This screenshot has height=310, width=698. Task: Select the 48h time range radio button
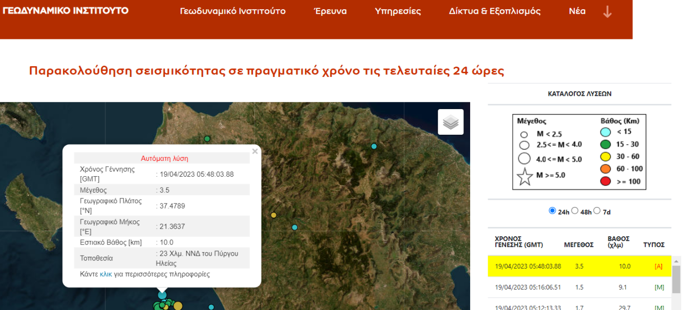pos(575,211)
